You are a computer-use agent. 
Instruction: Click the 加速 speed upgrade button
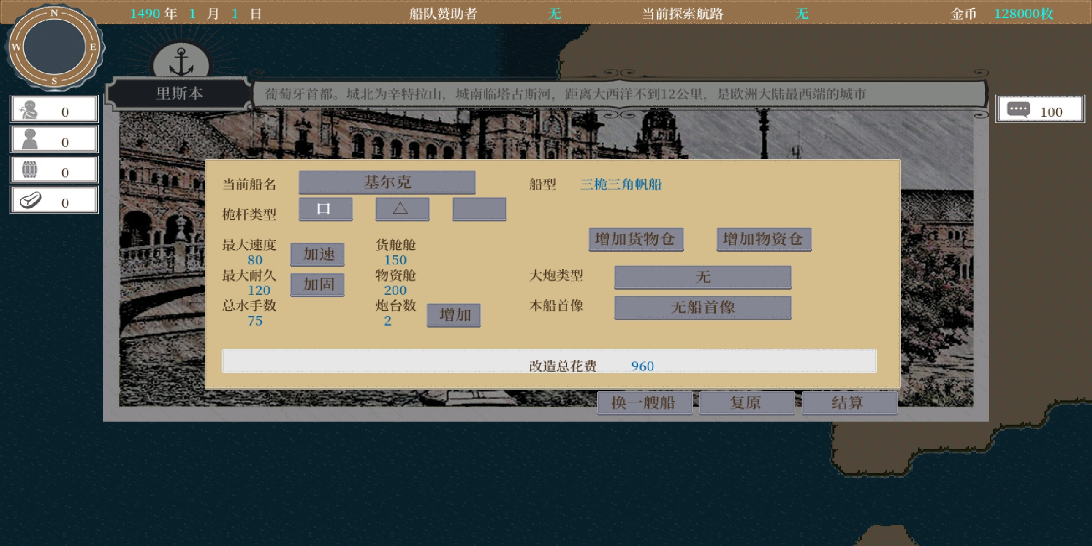tap(317, 254)
